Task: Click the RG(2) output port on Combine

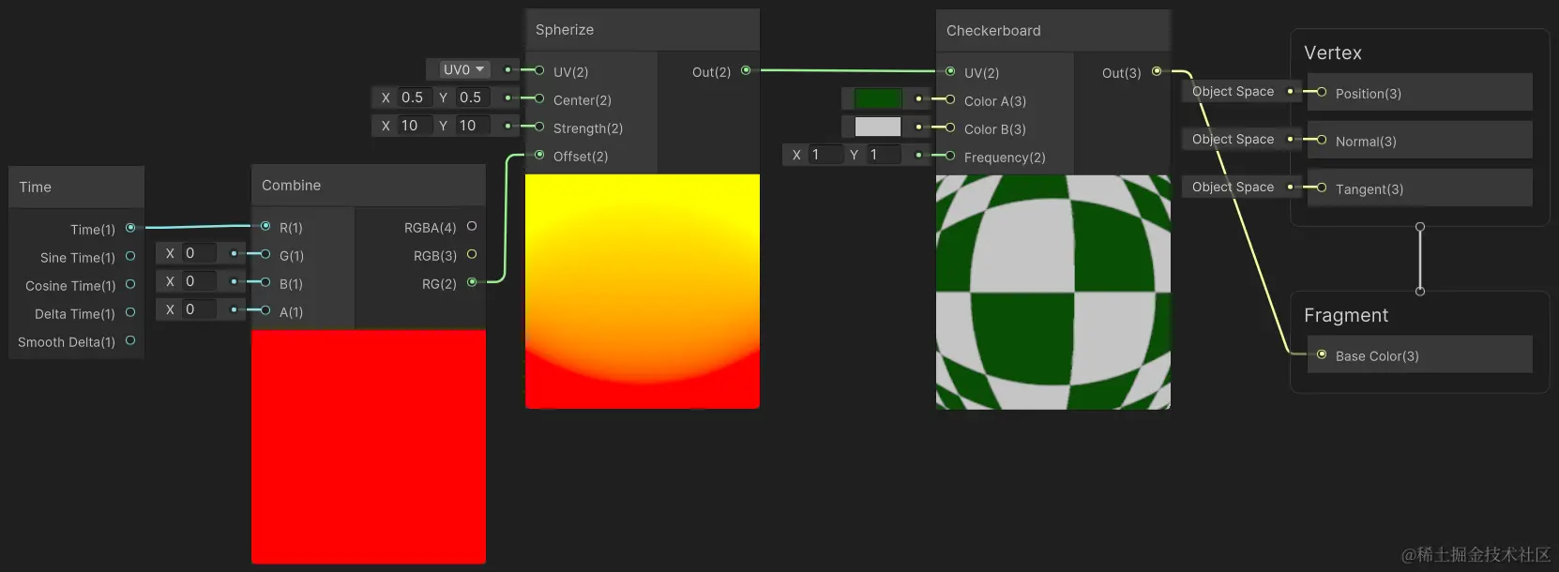Action: click(472, 282)
